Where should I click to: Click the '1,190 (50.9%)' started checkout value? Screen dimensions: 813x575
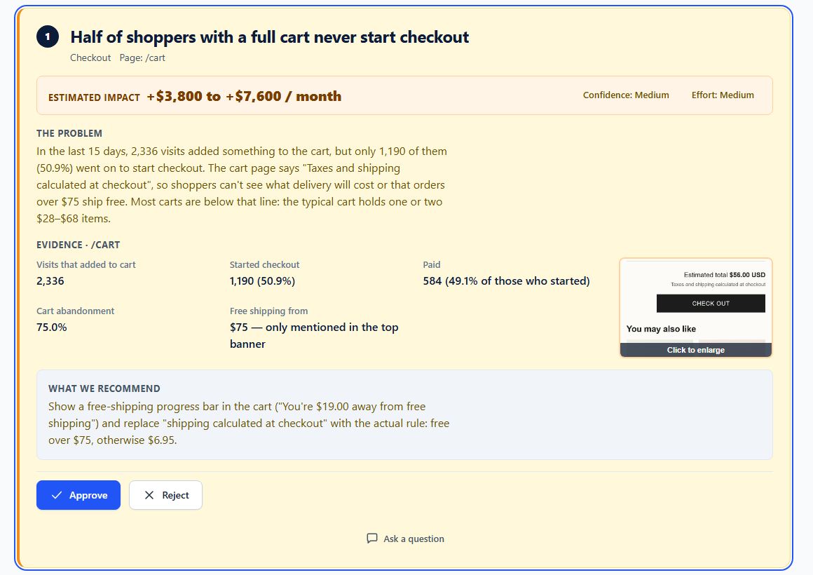coord(262,280)
